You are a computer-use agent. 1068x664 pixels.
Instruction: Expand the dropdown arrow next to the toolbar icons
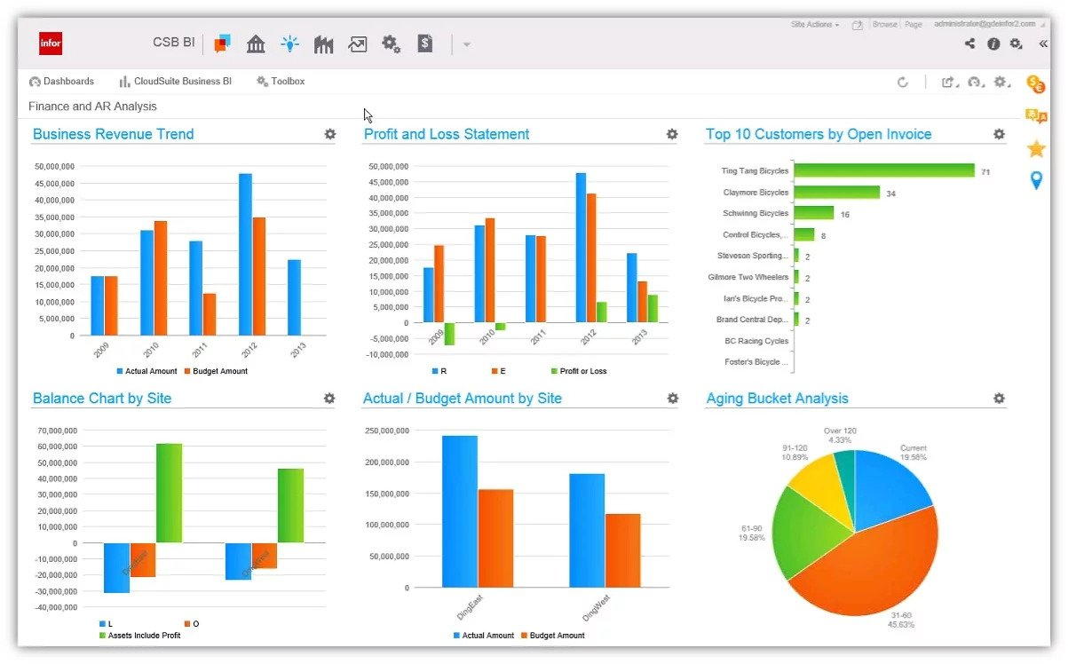(465, 43)
